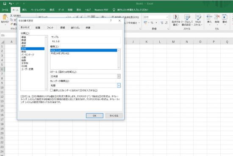Select 数値 in category list

click(33, 40)
